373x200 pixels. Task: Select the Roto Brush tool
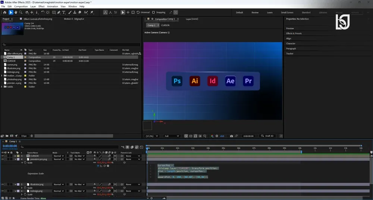point(86,12)
